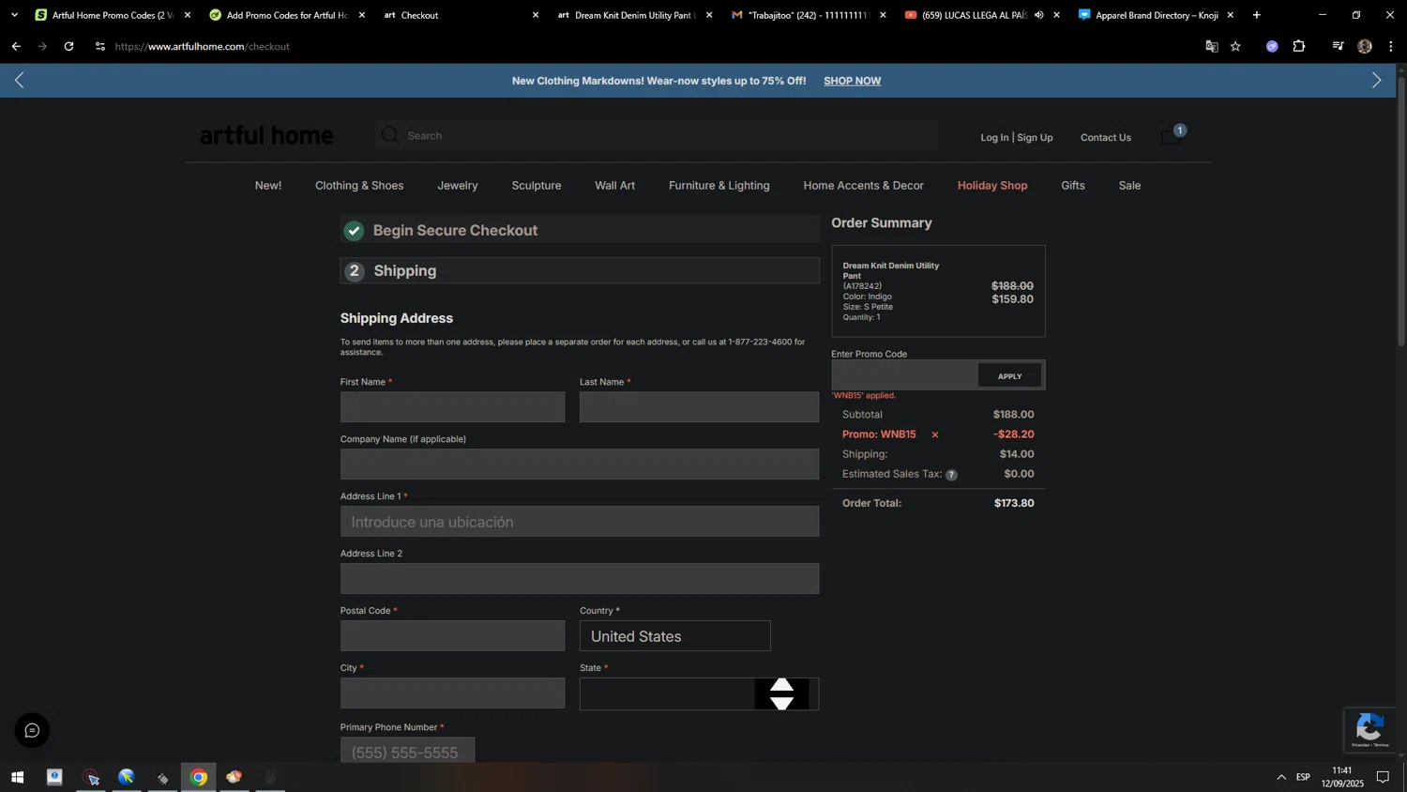Bookmark this page with star icon
1407x792 pixels.
[1235, 46]
